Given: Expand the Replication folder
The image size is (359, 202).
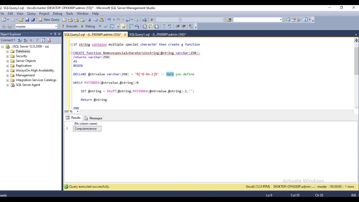Looking at the screenshot, I should tap(8, 66).
